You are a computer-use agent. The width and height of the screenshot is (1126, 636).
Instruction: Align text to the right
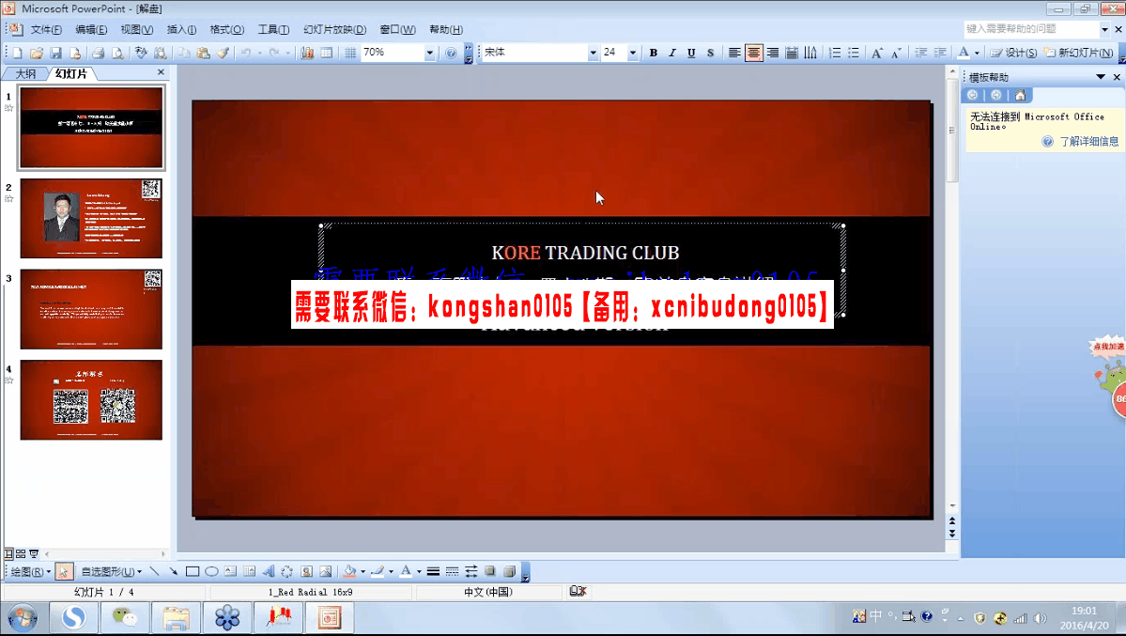(772, 53)
